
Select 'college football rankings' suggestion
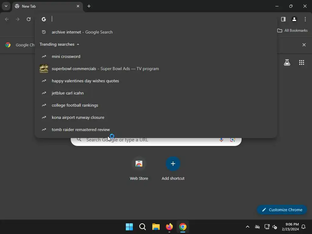(x=156, y=105)
